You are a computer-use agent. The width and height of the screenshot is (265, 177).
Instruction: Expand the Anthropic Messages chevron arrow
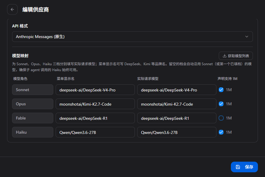click(246, 37)
